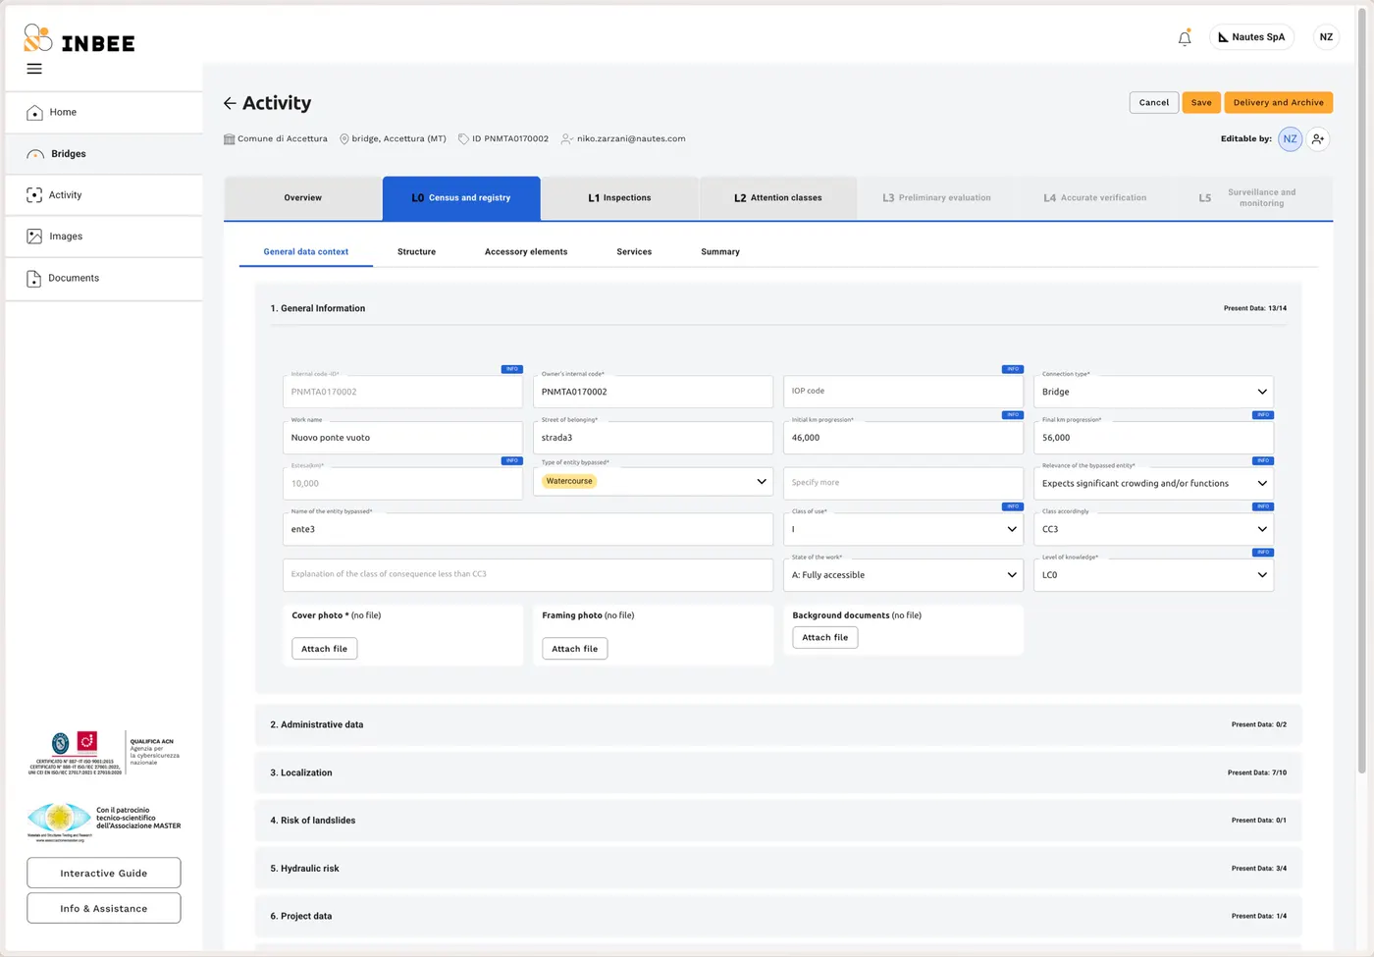Open the Level of knowledge dropdown

click(1153, 575)
